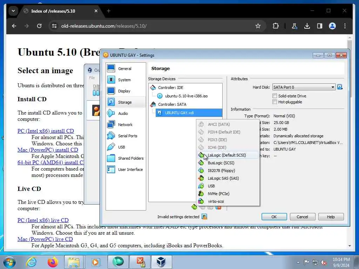This screenshot has width=359, height=269.
Task: Open Chrome three-dot menu
Action: (345, 26)
